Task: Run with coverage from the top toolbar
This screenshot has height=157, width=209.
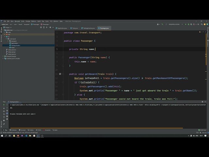Action: point(191,25)
